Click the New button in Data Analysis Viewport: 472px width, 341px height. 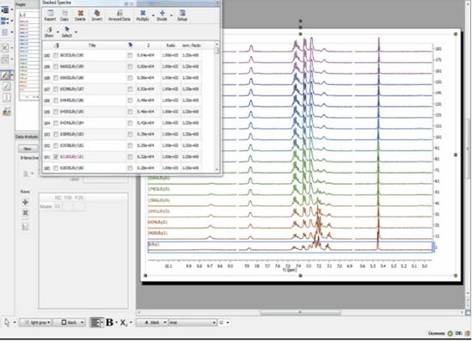coord(28,149)
